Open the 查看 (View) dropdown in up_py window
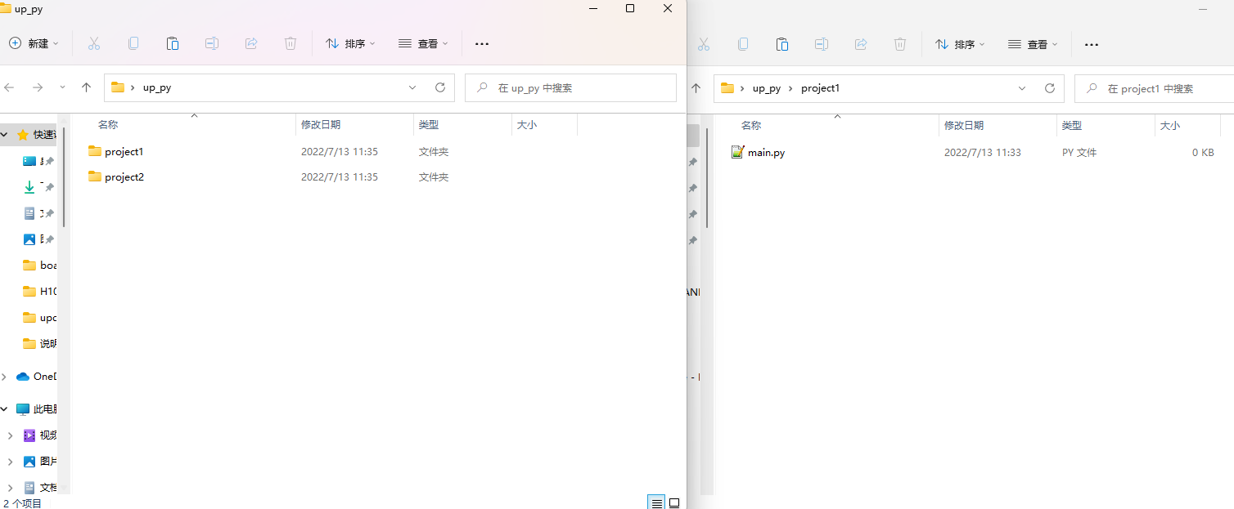This screenshot has width=1234, height=509. (423, 43)
